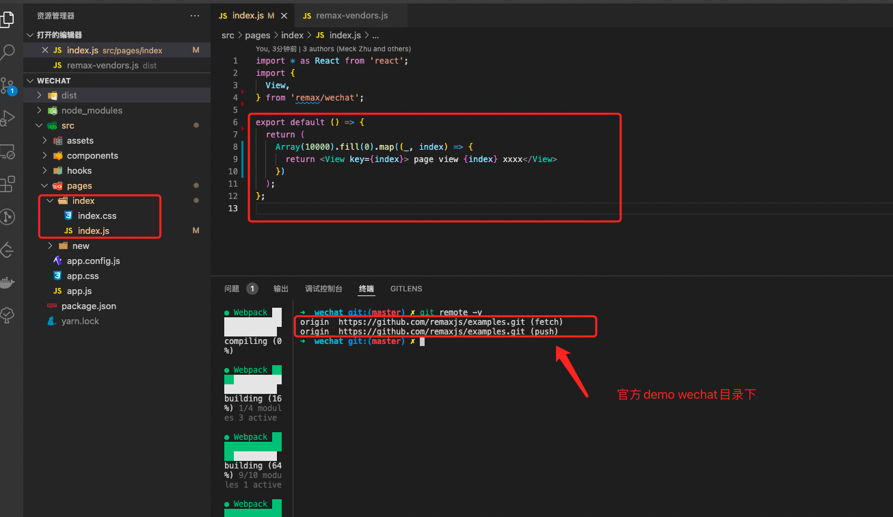Click the JS icon beside remax-vendors.js in open editors

58,66
